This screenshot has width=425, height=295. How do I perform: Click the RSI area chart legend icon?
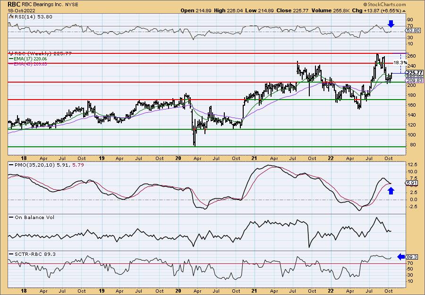(x=11, y=17)
